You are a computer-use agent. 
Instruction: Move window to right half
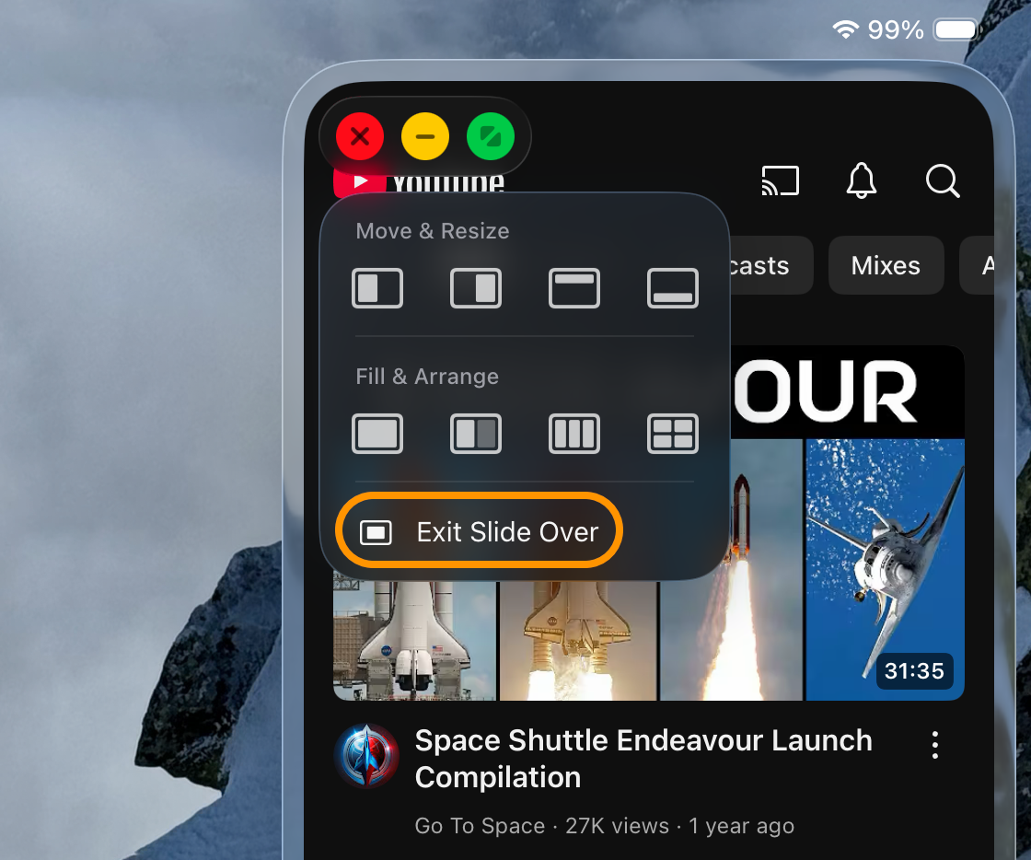(x=476, y=288)
